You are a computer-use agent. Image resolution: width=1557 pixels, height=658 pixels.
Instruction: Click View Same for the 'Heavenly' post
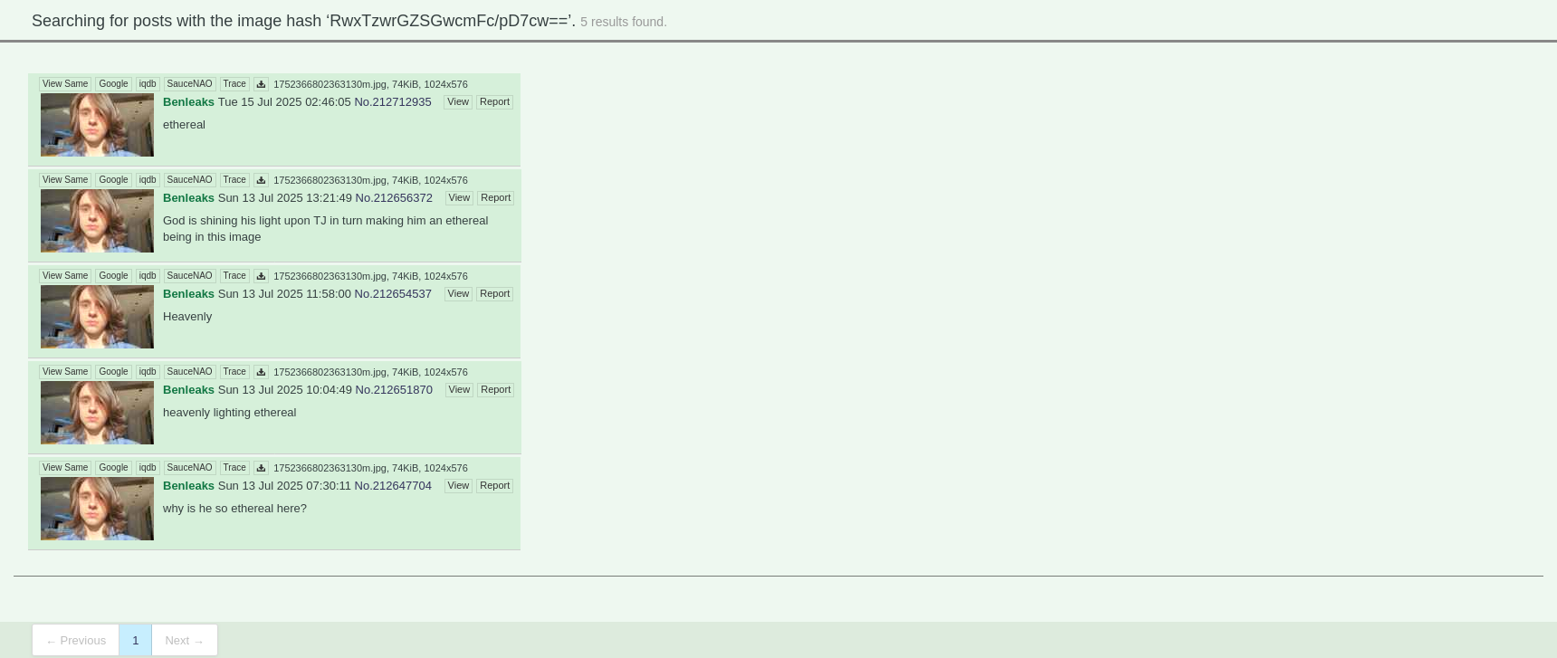coord(65,276)
